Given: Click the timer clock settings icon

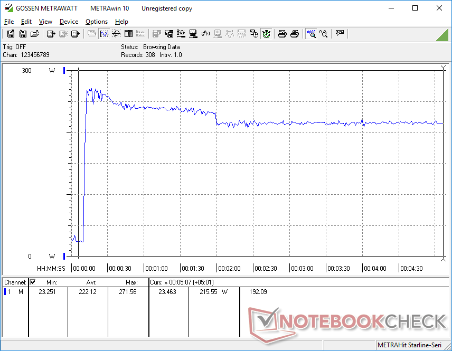Looking at the screenshot, I should click(253, 34).
